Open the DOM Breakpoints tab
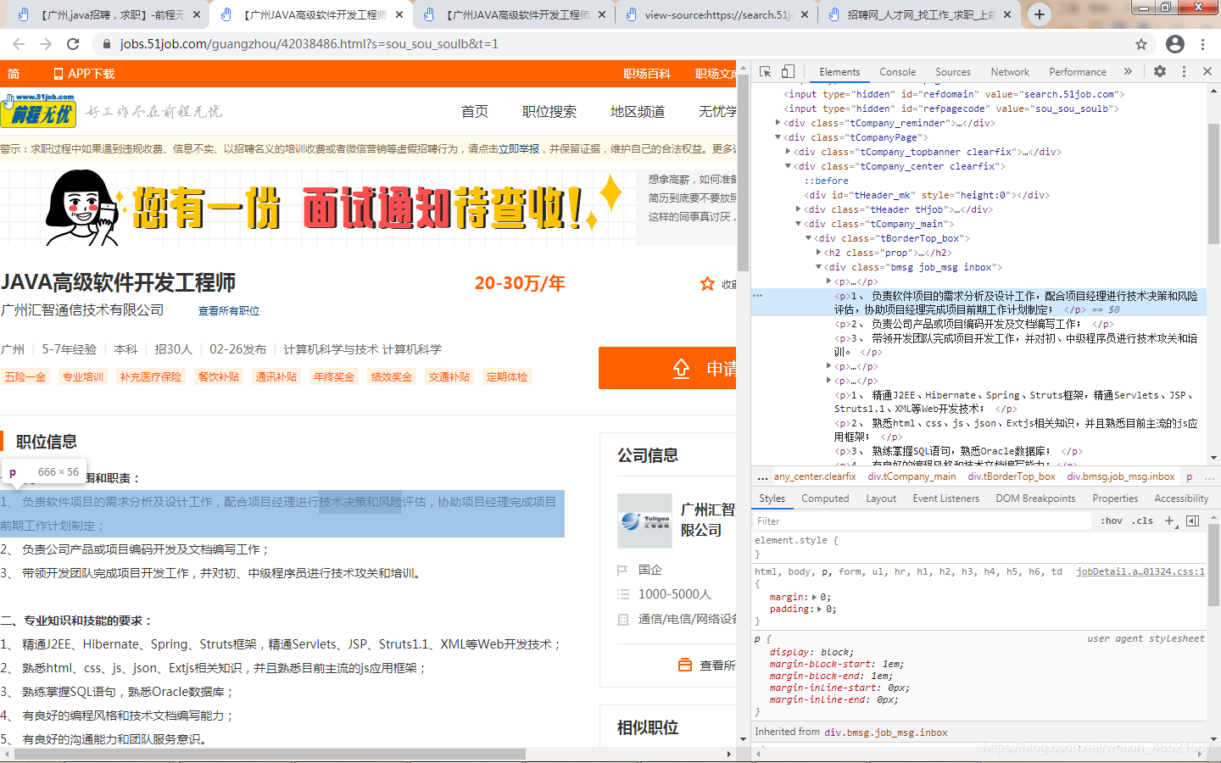 click(1035, 498)
